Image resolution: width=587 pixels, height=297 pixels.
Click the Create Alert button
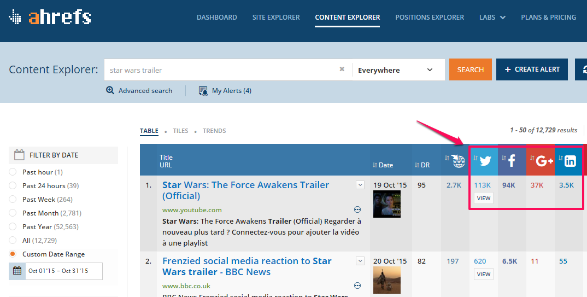click(x=532, y=69)
